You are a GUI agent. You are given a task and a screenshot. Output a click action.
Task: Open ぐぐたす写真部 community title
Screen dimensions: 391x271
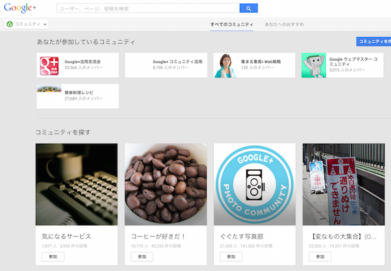[242, 236]
